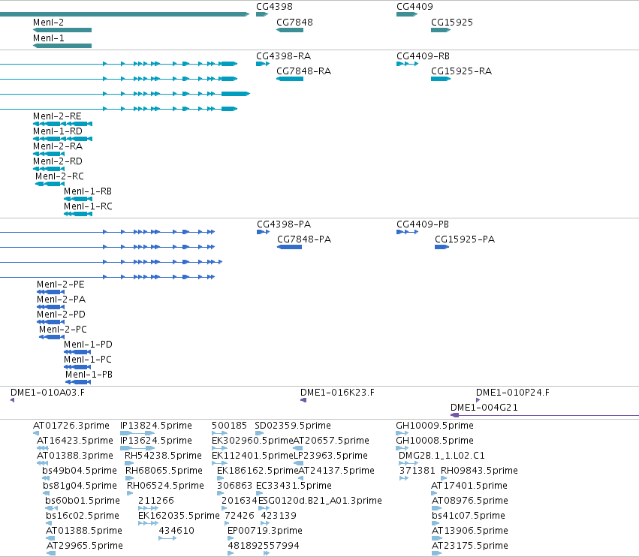Select the CG15925-PA protein label

click(x=465, y=239)
